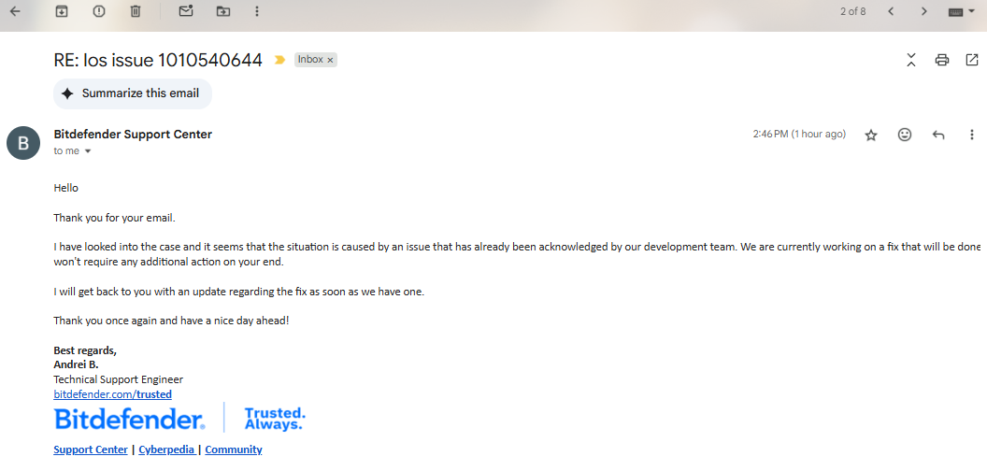Report this email as spam
Screen dimensions: 987x471
[99, 10]
